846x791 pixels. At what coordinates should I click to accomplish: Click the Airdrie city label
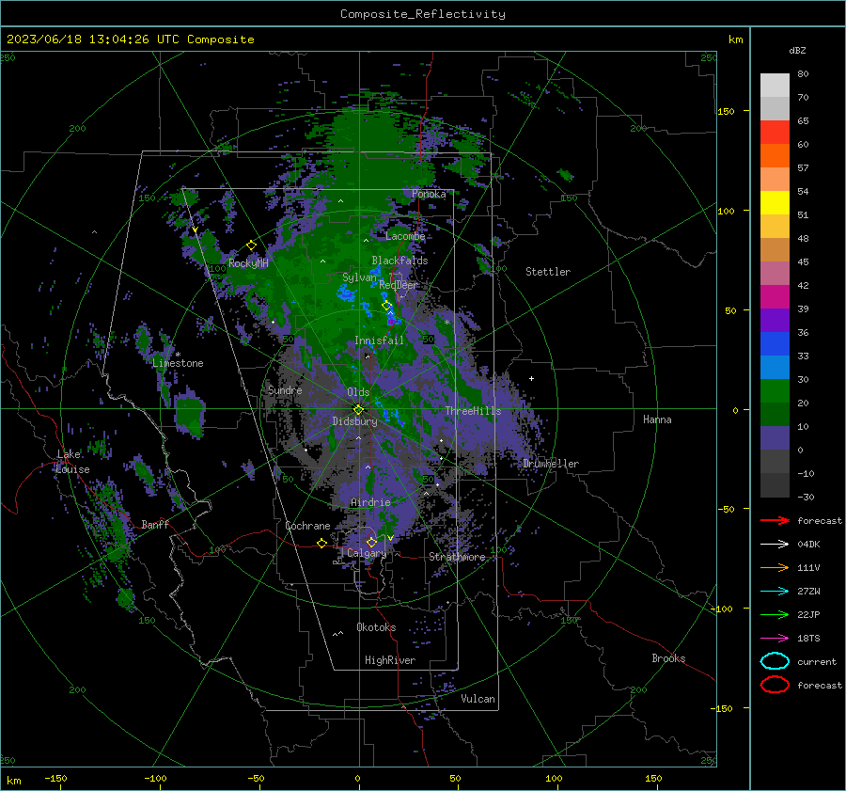(x=370, y=502)
